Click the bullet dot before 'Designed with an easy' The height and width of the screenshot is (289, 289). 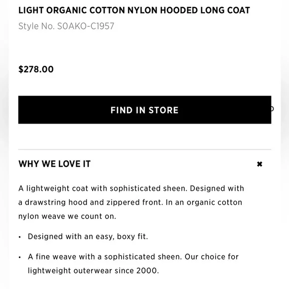(x=20, y=237)
